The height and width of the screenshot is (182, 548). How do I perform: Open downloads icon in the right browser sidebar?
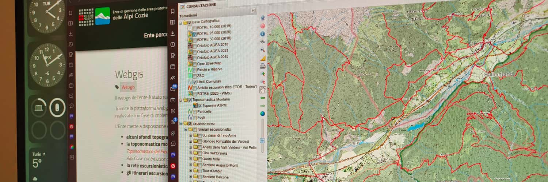point(173,33)
